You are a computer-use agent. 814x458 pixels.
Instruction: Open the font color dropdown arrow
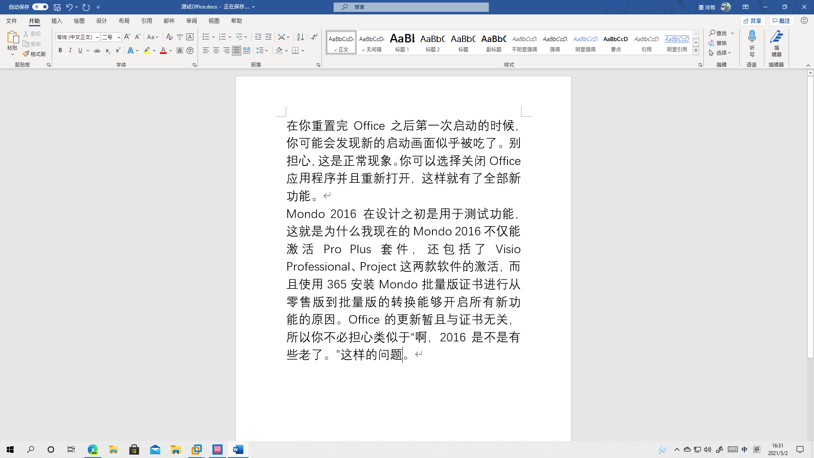point(171,50)
